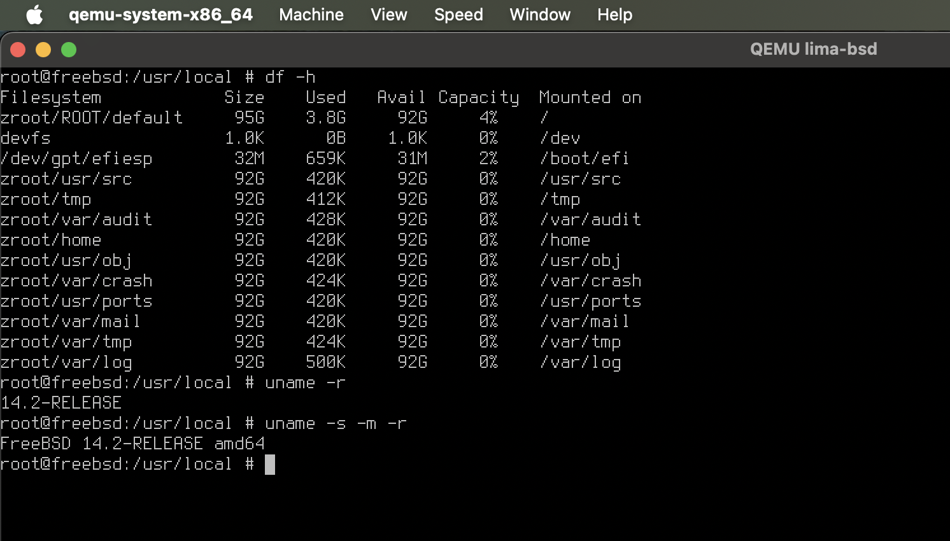This screenshot has width=950, height=541.
Task: Click the 428K used value
Action: (326, 220)
